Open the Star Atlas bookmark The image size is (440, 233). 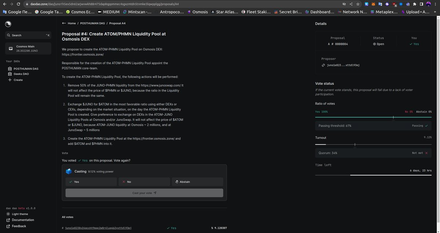pyautogui.click(x=225, y=12)
